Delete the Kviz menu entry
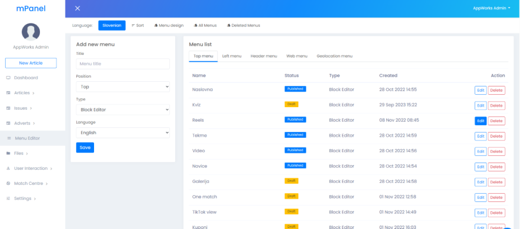This screenshot has height=229, width=520. point(496,105)
